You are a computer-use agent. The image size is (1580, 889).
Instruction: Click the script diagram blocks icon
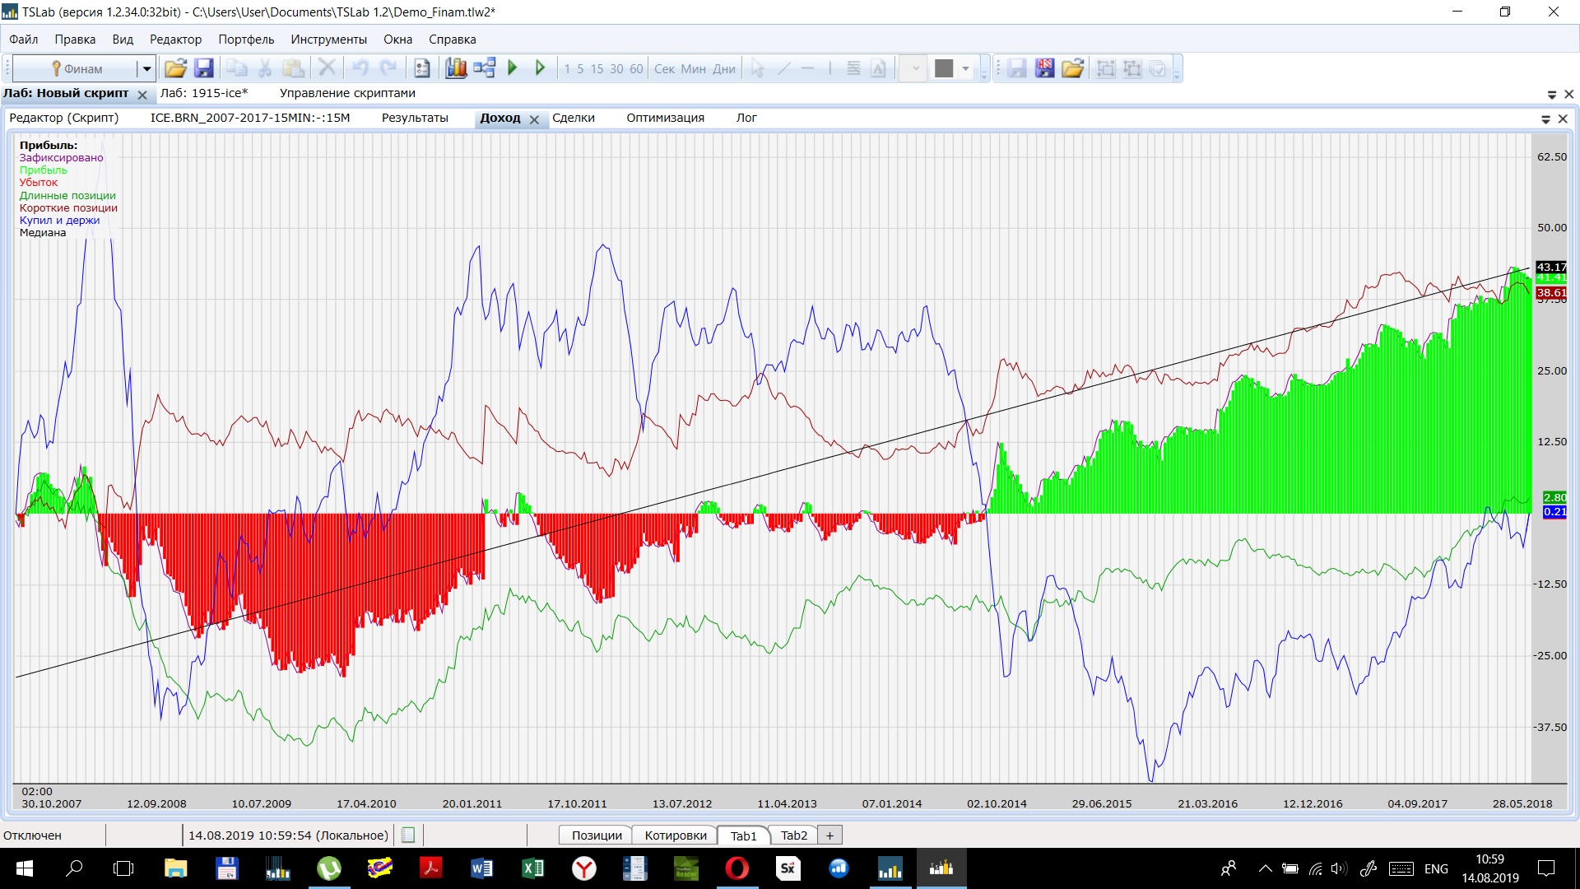click(484, 68)
